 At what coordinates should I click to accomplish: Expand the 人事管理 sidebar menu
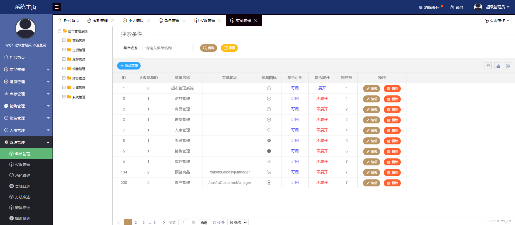click(x=26, y=130)
